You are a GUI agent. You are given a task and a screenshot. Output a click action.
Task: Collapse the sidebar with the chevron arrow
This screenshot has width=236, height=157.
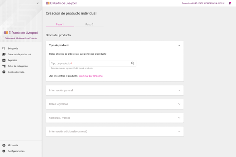pyautogui.click(x=38, y=3)
